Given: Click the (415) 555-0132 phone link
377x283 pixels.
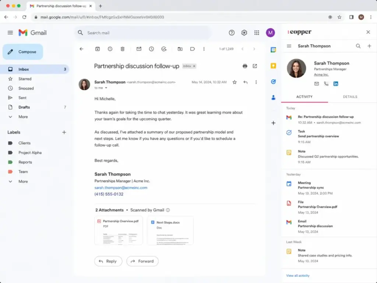Looking at the screenshot, I should click(x=109, y=194).
